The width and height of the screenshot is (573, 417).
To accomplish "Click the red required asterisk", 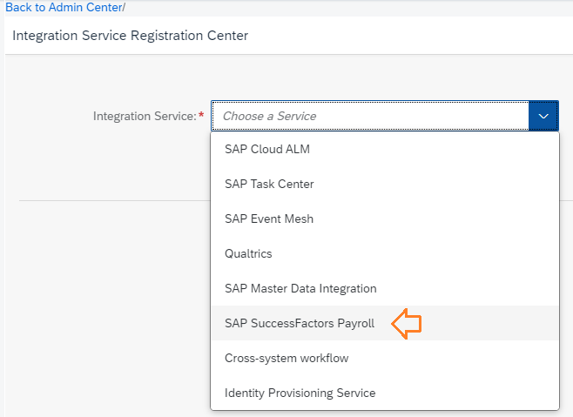I will pyautogui.click(x=201, y=115).
